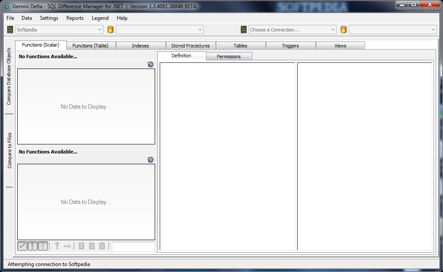Switch to the Permissions sub-tab

coord(228,56)
